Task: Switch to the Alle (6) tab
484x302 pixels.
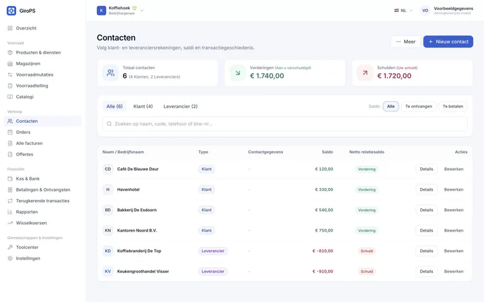Action: (x=114, y=107)
